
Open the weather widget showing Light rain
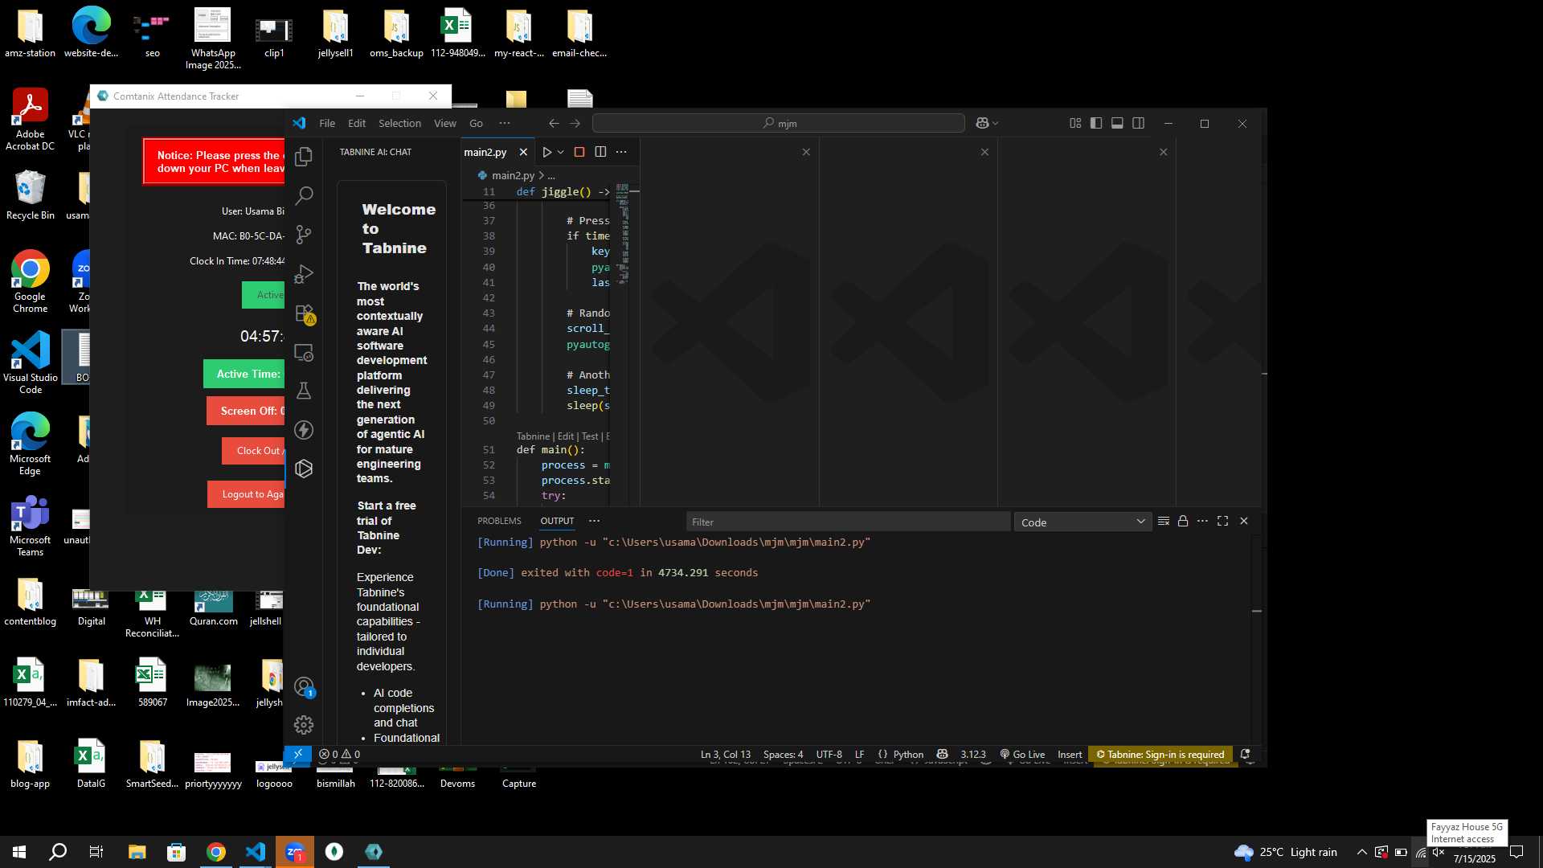pos(1285,852)
